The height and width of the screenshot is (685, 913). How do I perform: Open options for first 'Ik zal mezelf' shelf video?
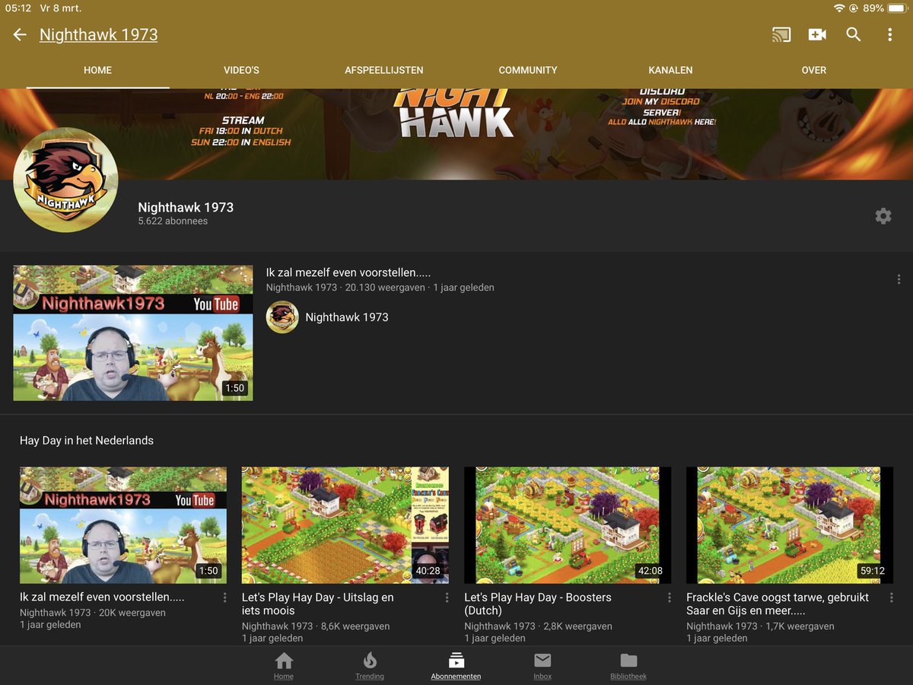(224, 597)
